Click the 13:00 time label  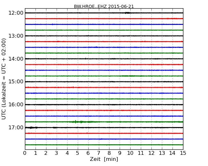(16, 36)
